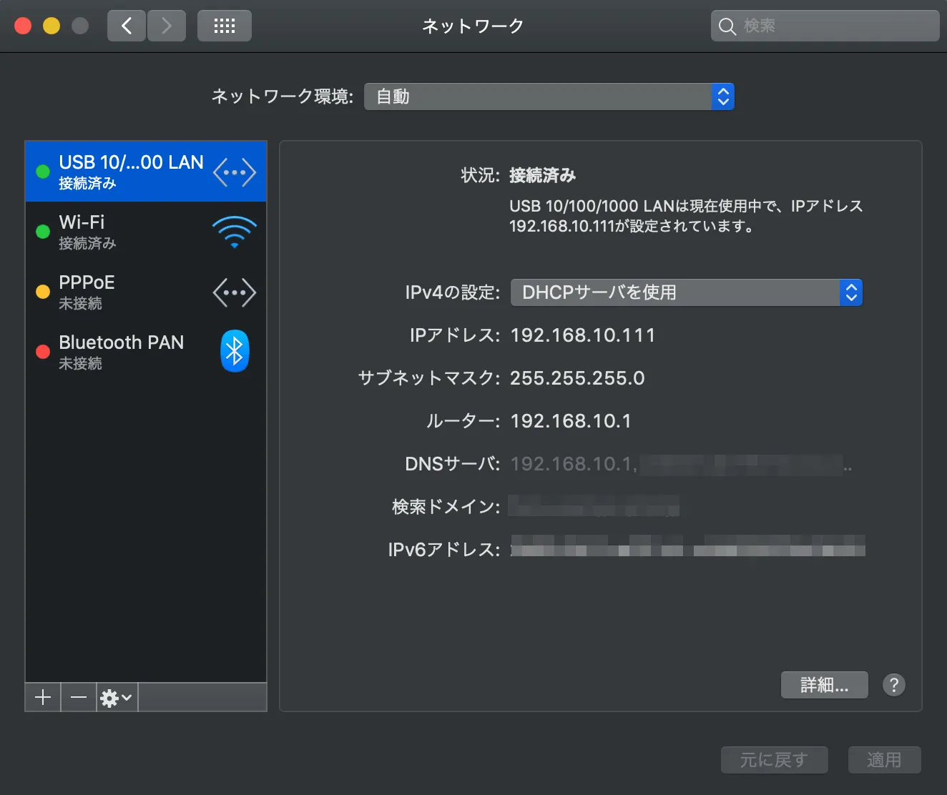Viewport: 947px width, 795px height.
Task: Focus the 検索 search field
Action: [825, 26]
